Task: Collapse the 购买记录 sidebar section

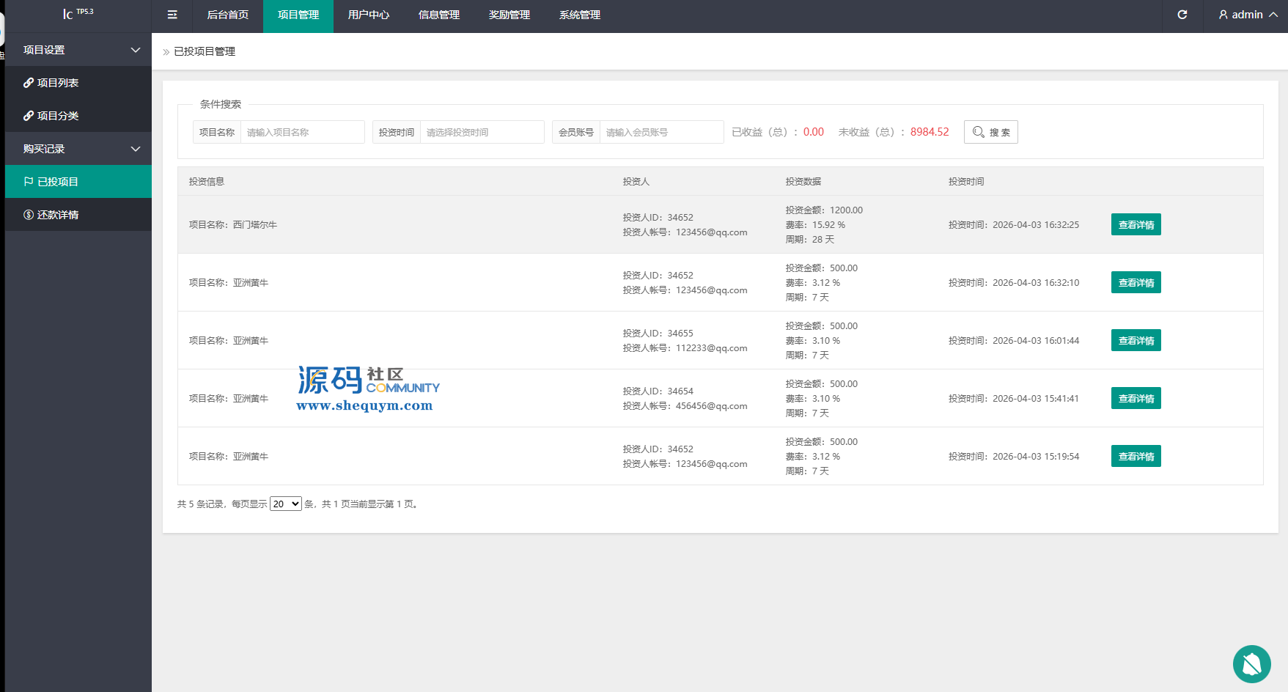Action: click(136, 149)
